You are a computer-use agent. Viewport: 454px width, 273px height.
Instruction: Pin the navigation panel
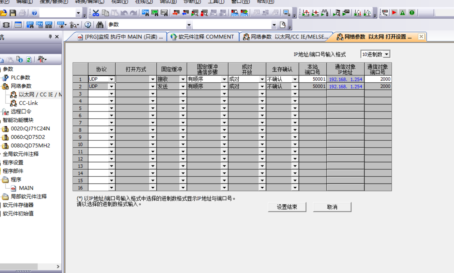pyautogui.click(x=50, y=37)
